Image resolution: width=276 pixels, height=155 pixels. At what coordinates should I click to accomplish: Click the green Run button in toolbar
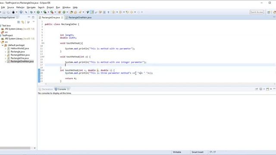click(38, 12)
